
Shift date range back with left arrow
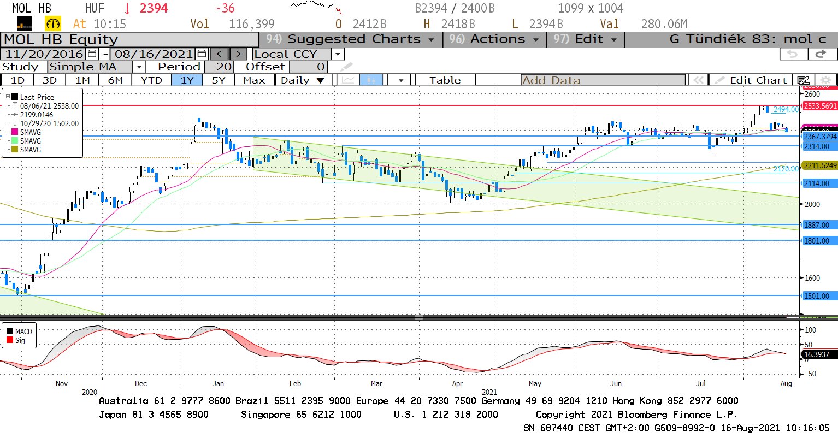point(219,54)
